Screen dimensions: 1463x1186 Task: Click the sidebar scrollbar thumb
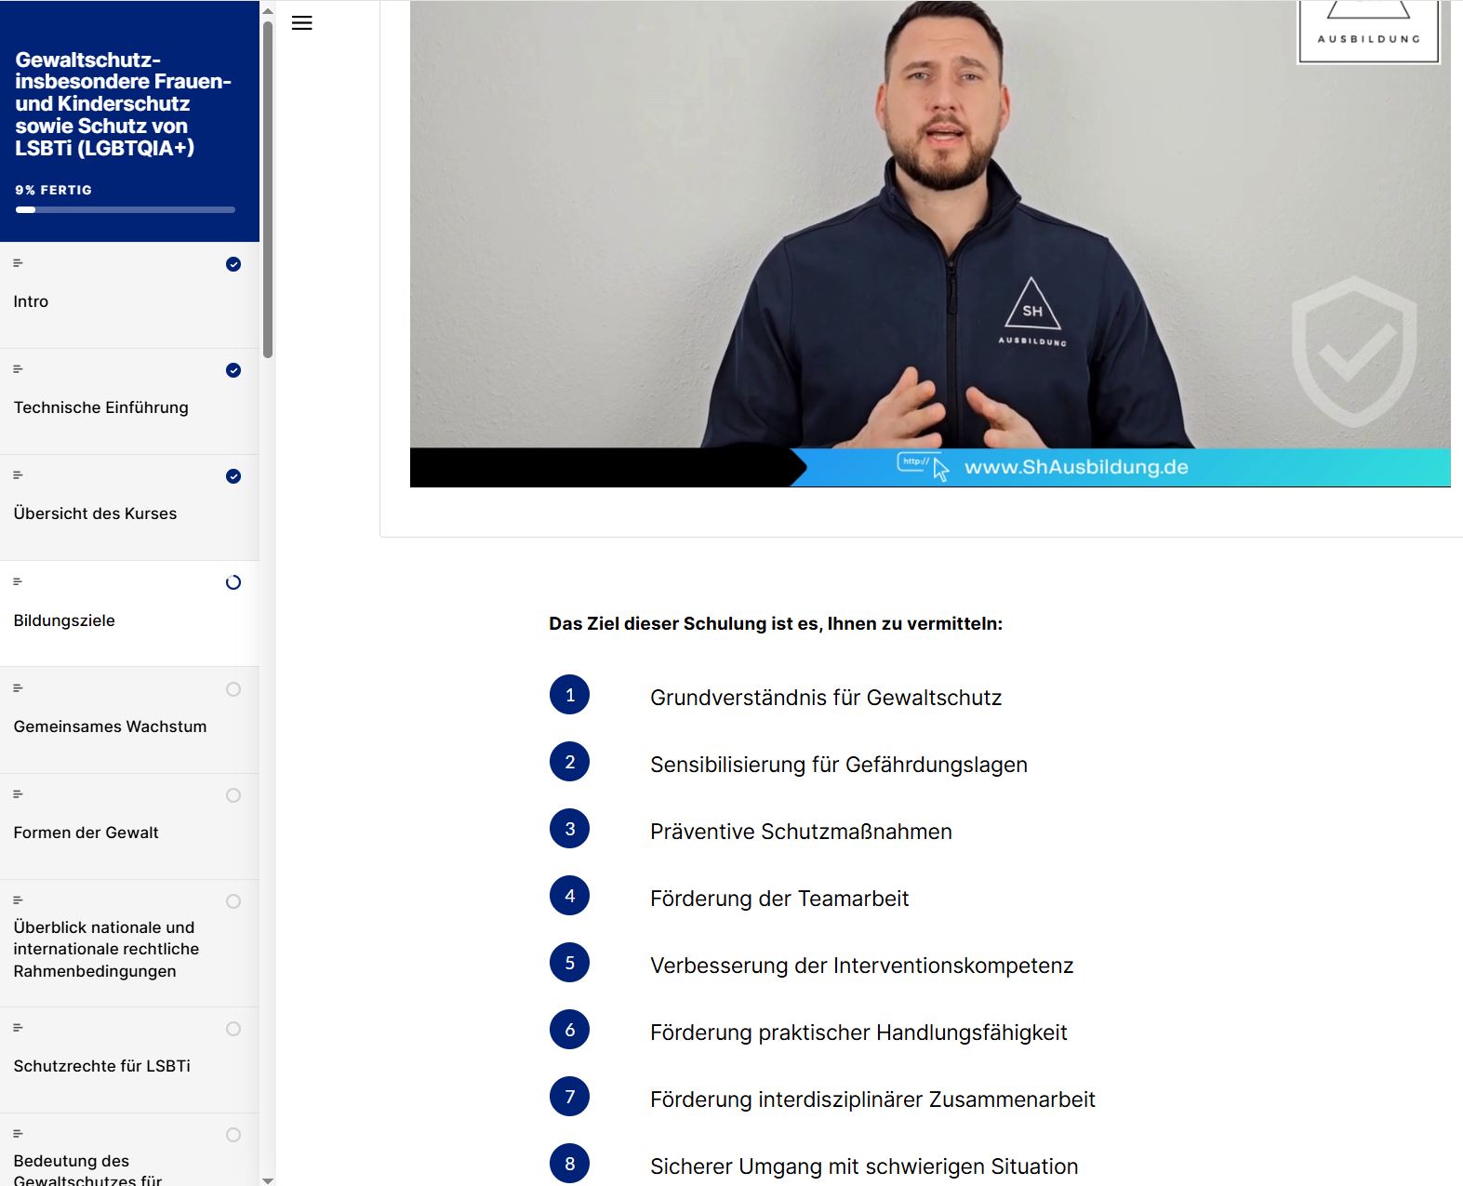click(268, 190)
